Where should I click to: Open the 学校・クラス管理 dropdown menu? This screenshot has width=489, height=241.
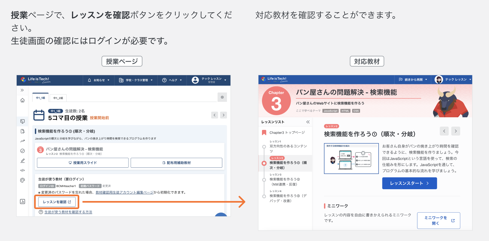click(136, 80)
